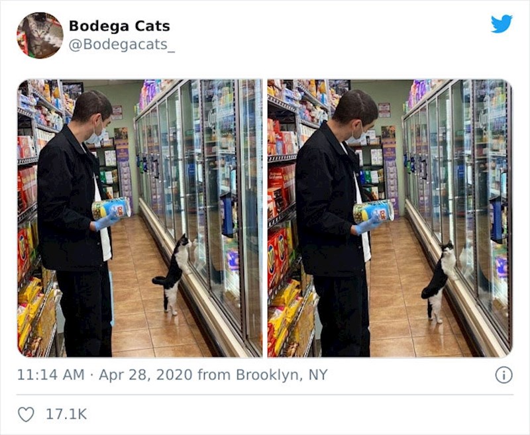
Task: Open the circled info icon
Action: 503,375
